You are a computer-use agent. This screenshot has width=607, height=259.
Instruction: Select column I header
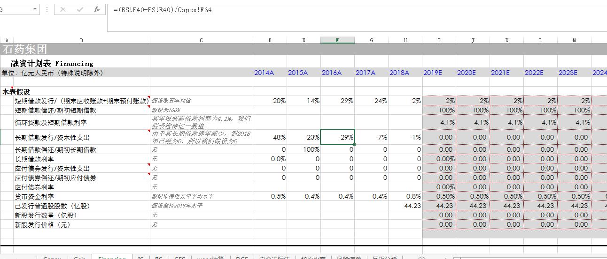(439, 40)
